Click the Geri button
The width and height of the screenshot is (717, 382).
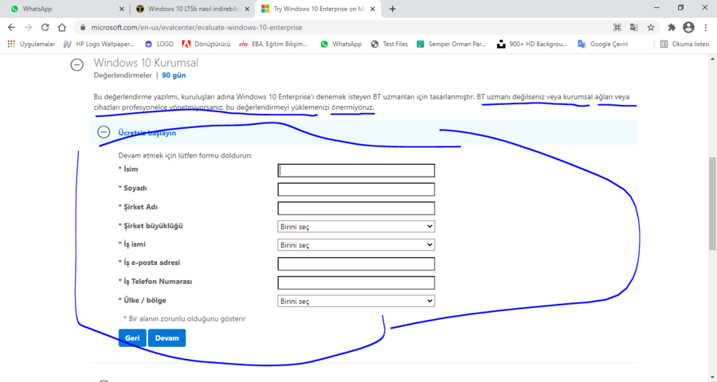point(132,338)
